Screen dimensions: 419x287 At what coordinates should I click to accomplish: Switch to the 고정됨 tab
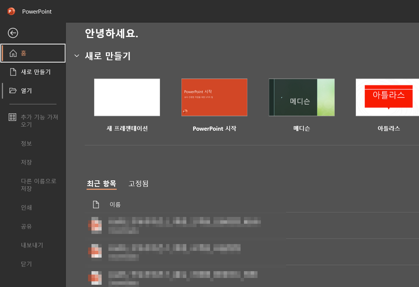(x=139, y=183)
